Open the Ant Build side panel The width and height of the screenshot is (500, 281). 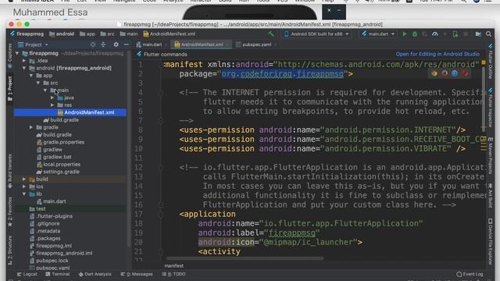(490, 196)
